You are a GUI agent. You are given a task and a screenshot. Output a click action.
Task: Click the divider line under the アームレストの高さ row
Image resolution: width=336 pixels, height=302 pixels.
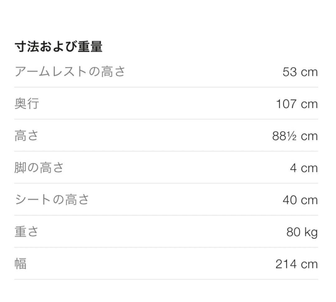(x=166, y=87)
